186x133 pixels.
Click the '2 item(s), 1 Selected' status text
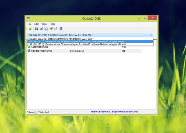[x=38, y=112]
